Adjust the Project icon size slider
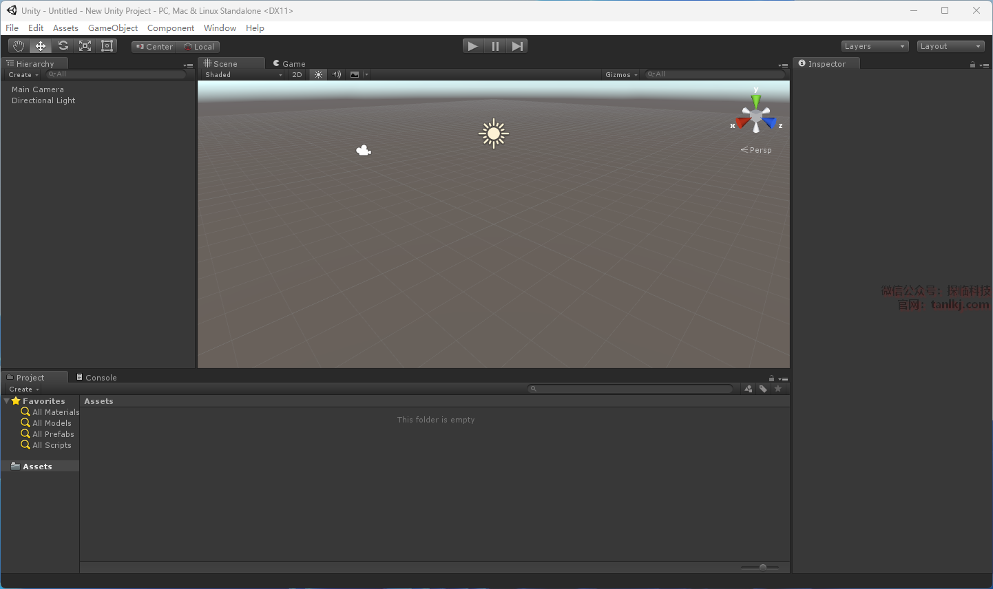Viewport: 993px width, 589px height. click(762, 567)
